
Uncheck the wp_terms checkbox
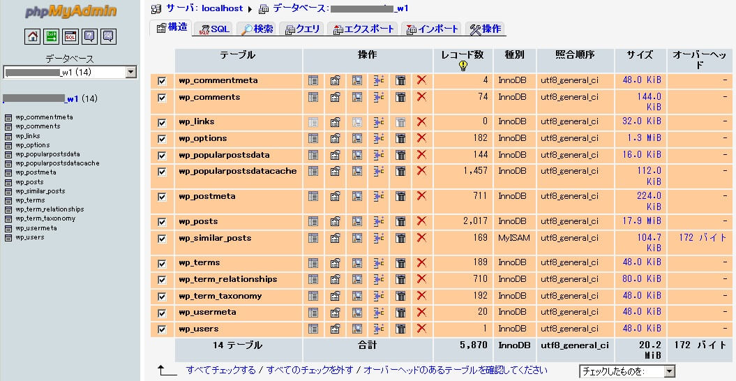click(x=162, y=264)
